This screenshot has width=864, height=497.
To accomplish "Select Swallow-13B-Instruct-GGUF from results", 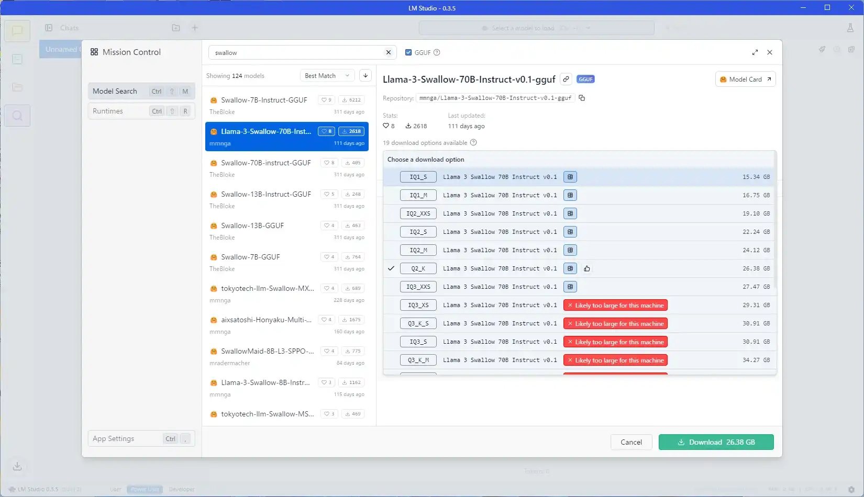I will click(x=266, y=194).
